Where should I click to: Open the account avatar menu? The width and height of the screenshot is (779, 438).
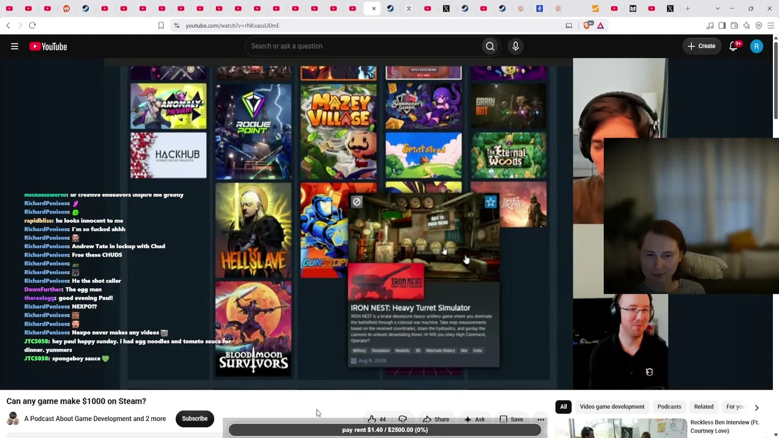coord(756,46)
